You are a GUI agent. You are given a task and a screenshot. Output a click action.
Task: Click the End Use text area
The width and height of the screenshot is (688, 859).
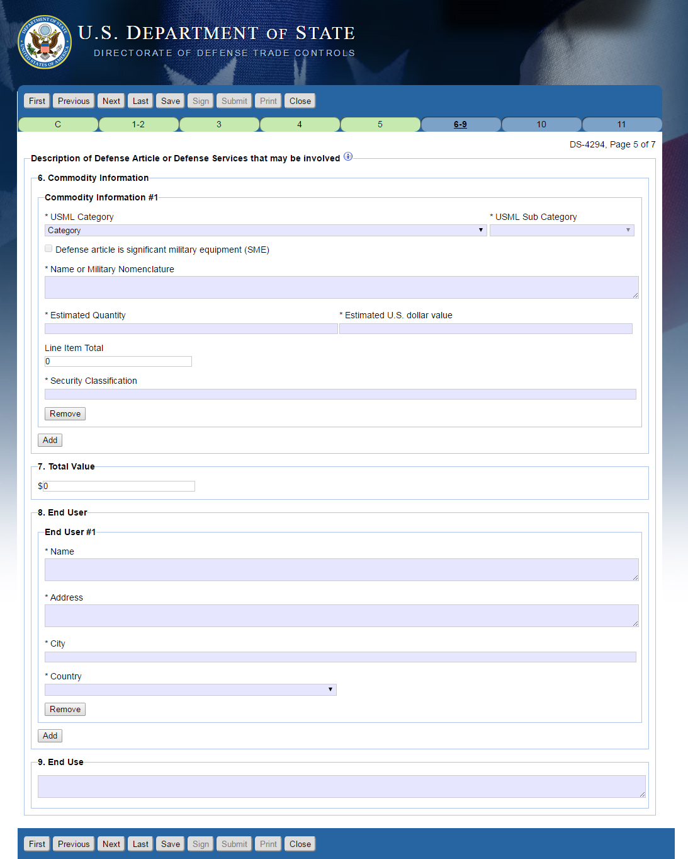341,787
